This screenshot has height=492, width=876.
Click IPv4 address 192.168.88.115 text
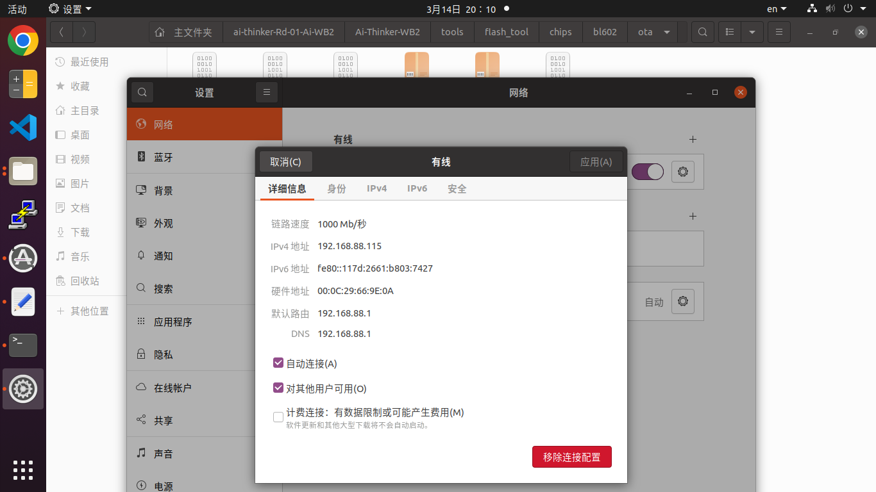[x=350, y=246]
